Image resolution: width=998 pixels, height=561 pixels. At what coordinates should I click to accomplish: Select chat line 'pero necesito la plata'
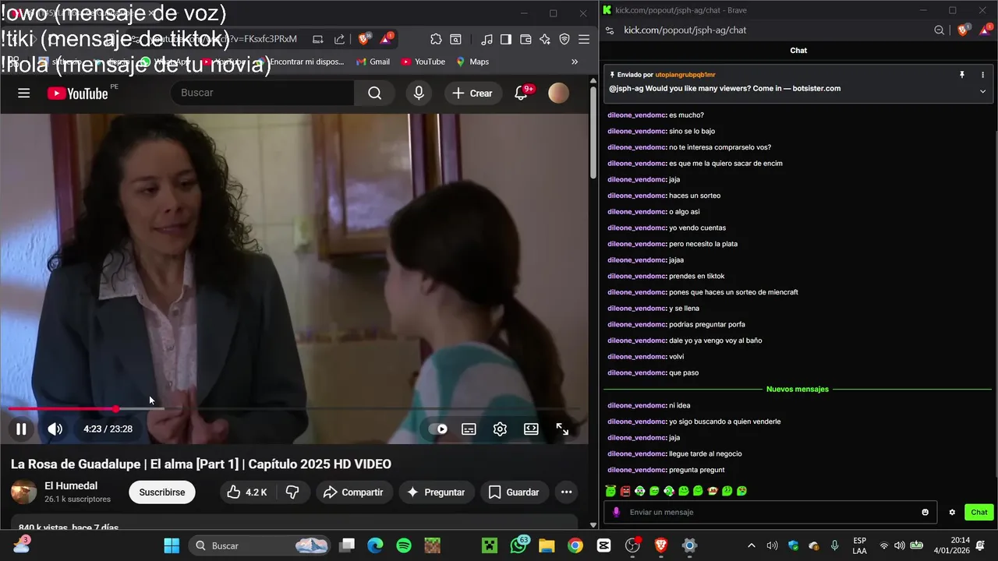click(x=703, y=244)
